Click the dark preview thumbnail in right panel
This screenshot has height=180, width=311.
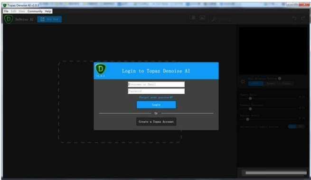[273, 51]
